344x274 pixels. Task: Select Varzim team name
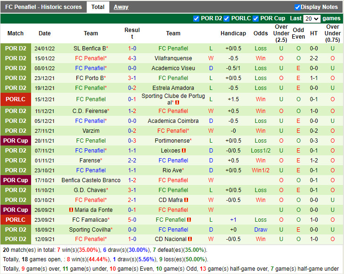[x=91, y=131]
